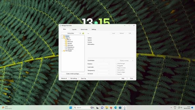Click the Refresh all button
The width and height of the screenshot is (195, 110).
64,79
